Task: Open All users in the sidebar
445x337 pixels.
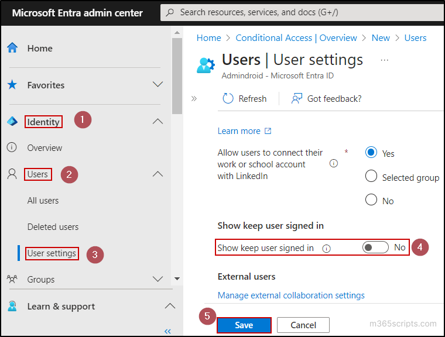Action: point(43,201)
